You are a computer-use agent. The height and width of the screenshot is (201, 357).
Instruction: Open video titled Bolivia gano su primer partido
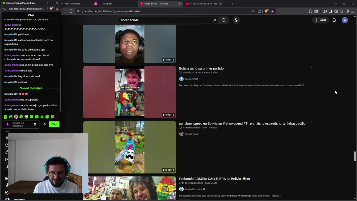tap(201, 68)
